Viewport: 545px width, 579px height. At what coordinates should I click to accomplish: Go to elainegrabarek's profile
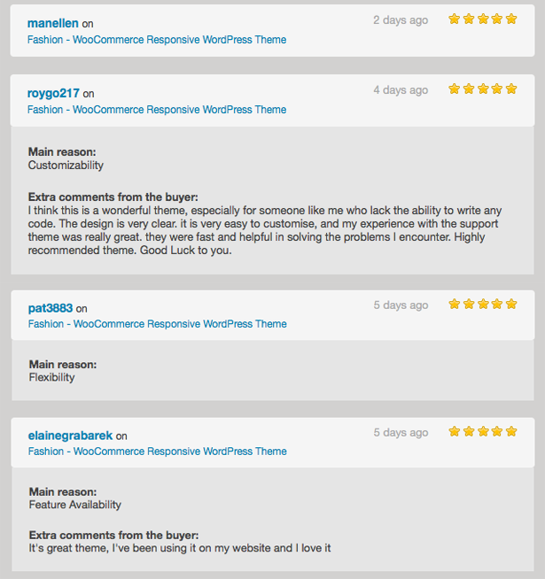[70, 436]
